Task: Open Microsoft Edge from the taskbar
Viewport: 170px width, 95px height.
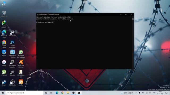Action: pos(57,93)
